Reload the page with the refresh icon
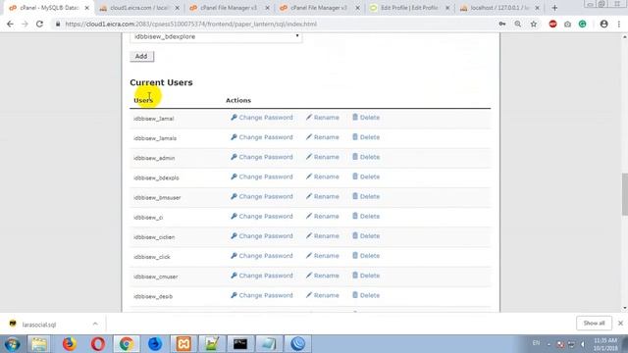This screenshot has width=628, height=353. click(x=39, y=24)
